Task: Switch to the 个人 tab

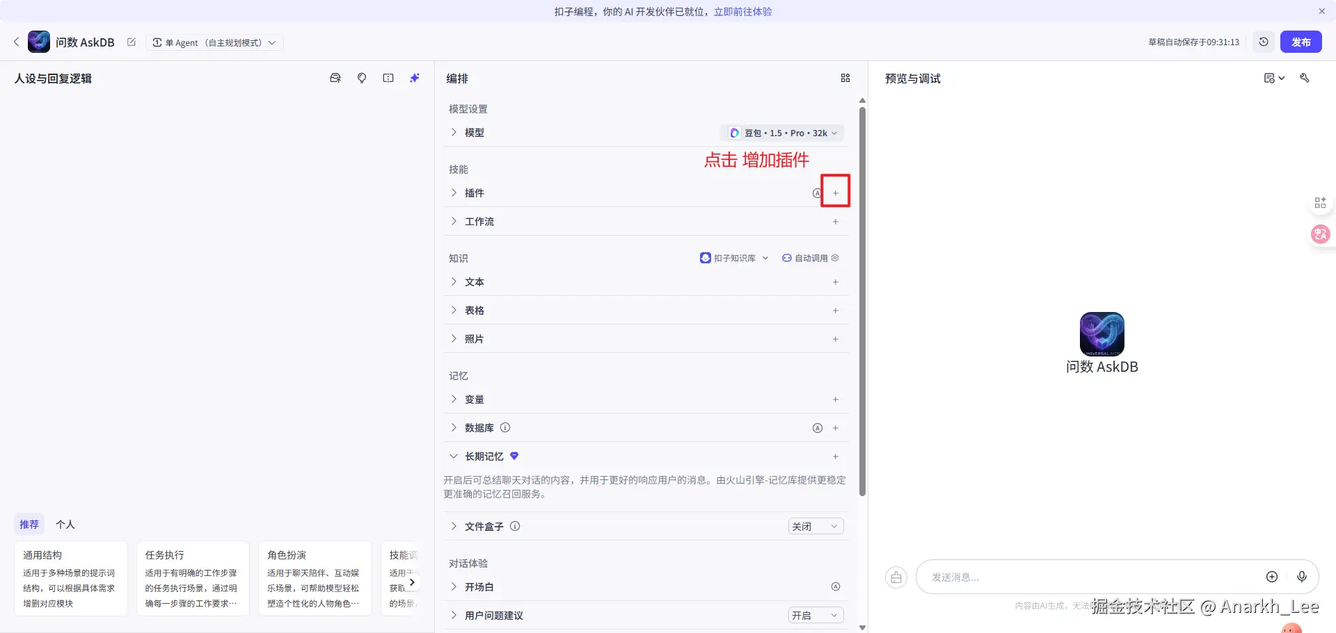Action: tap(65, 525)
